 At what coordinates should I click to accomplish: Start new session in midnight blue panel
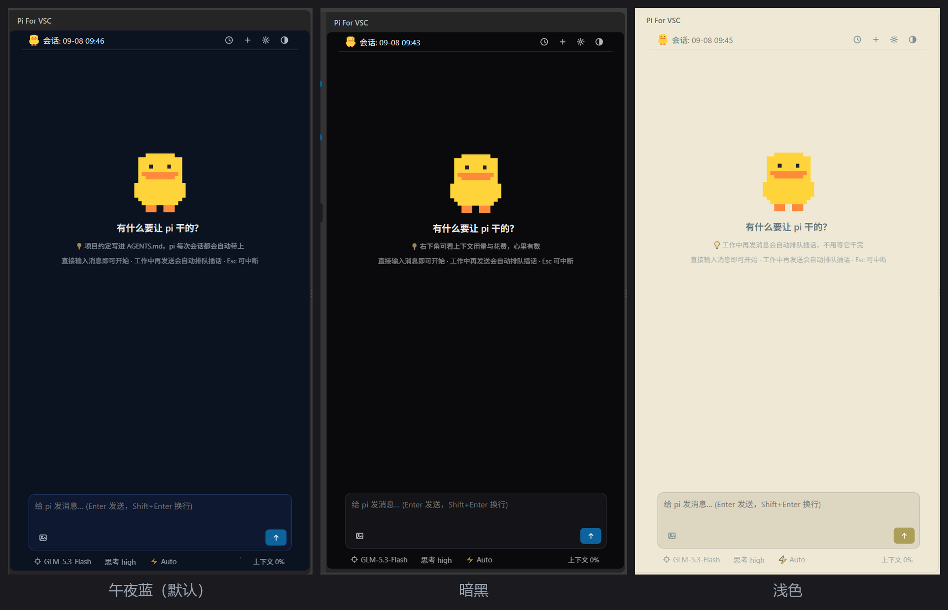pyautogui.click(x=247, y=40)
